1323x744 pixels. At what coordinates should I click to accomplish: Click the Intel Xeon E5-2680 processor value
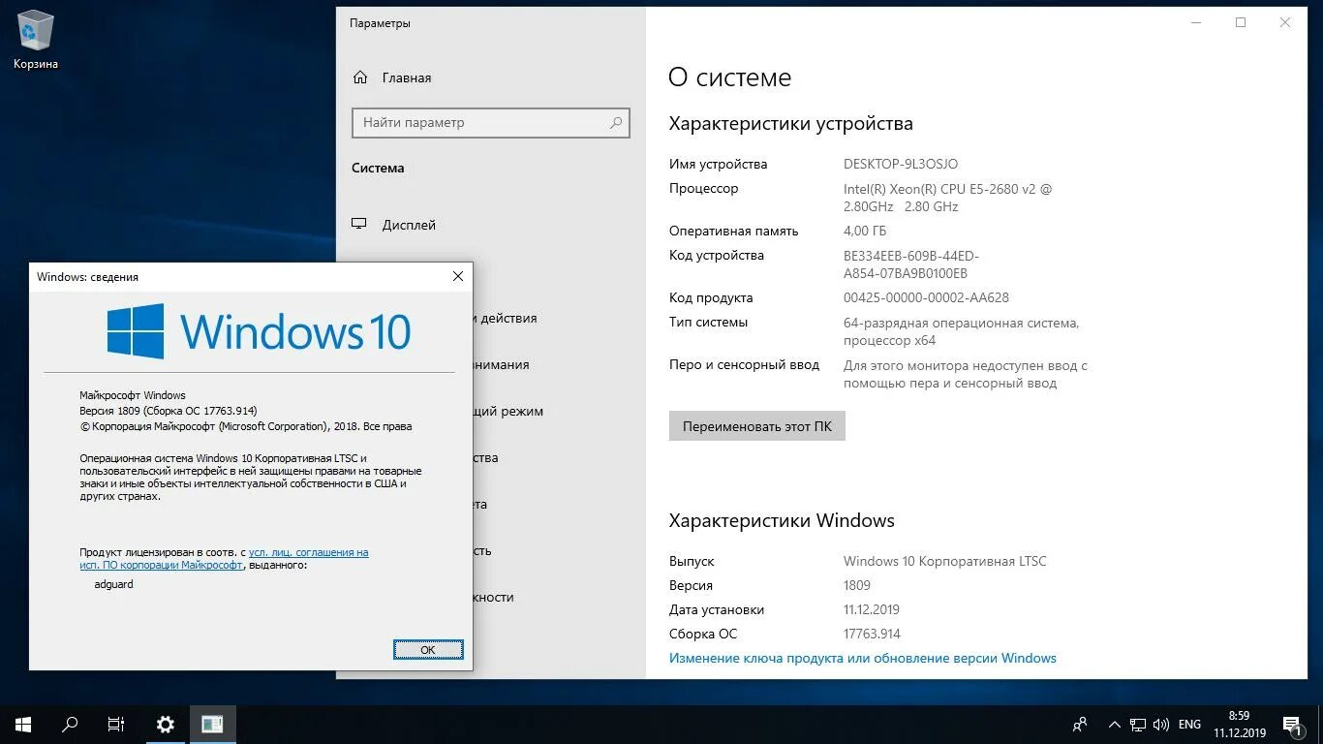947,198
